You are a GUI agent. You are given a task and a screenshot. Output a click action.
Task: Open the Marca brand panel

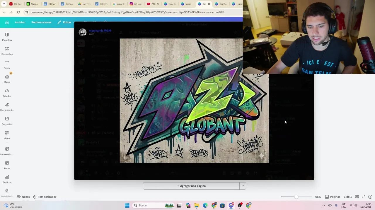coord(7,79)
